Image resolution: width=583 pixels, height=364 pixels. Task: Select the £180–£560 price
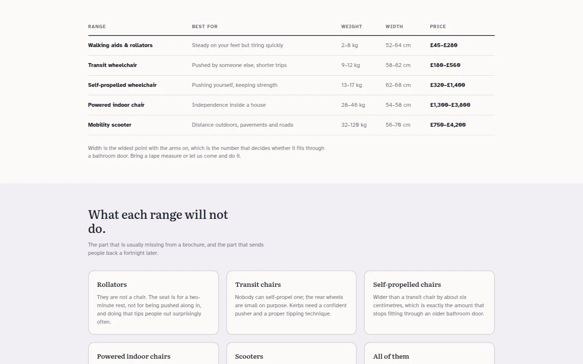(446, 65)
